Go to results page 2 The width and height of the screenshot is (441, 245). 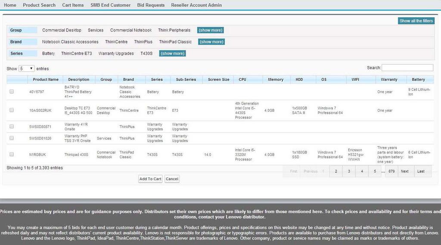click(x=336, y=171)
